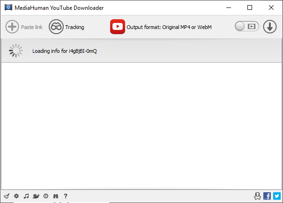Open the Twitter page icon

277,196
